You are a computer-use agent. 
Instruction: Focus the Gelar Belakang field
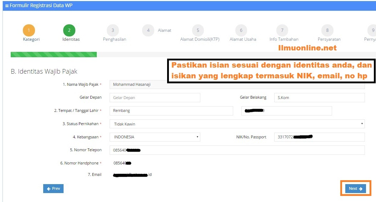pyautogui.click(x=319, y=98)
